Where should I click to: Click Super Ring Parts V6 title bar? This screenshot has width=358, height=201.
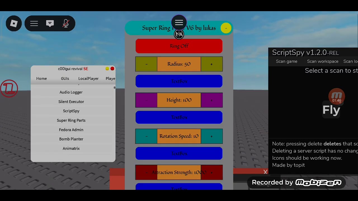point(179,28)
